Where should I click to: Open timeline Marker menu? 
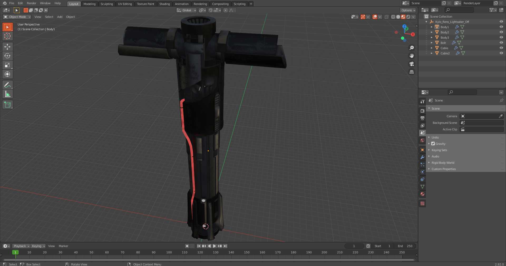coord(63,246)
